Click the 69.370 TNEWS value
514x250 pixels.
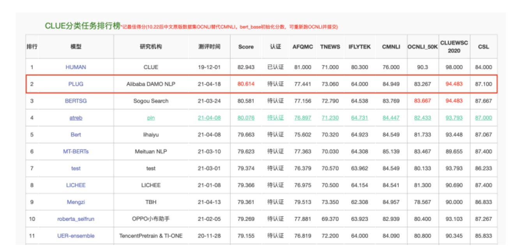tap(330, 219)
